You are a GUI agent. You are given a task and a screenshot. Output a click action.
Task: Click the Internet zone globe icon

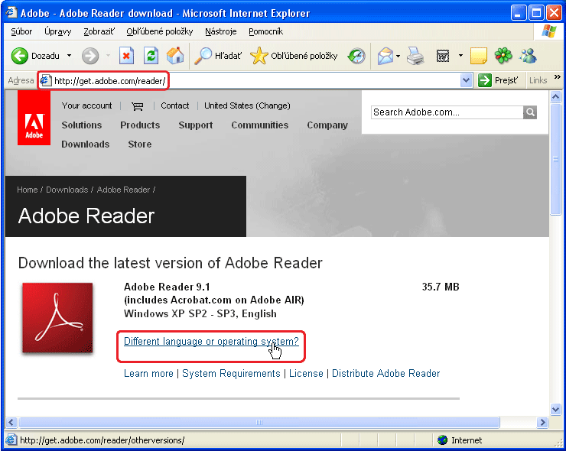coord(442,440)
